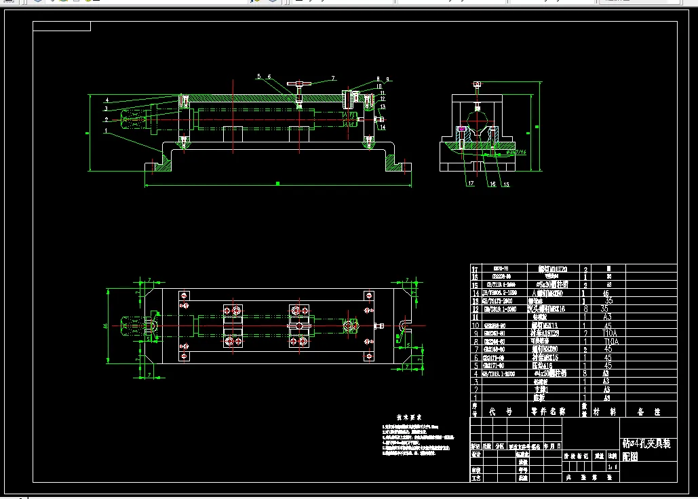The image size is (698, 499).
Task: Select callout number 2 in the front view
Action: [x=106, y=119]
